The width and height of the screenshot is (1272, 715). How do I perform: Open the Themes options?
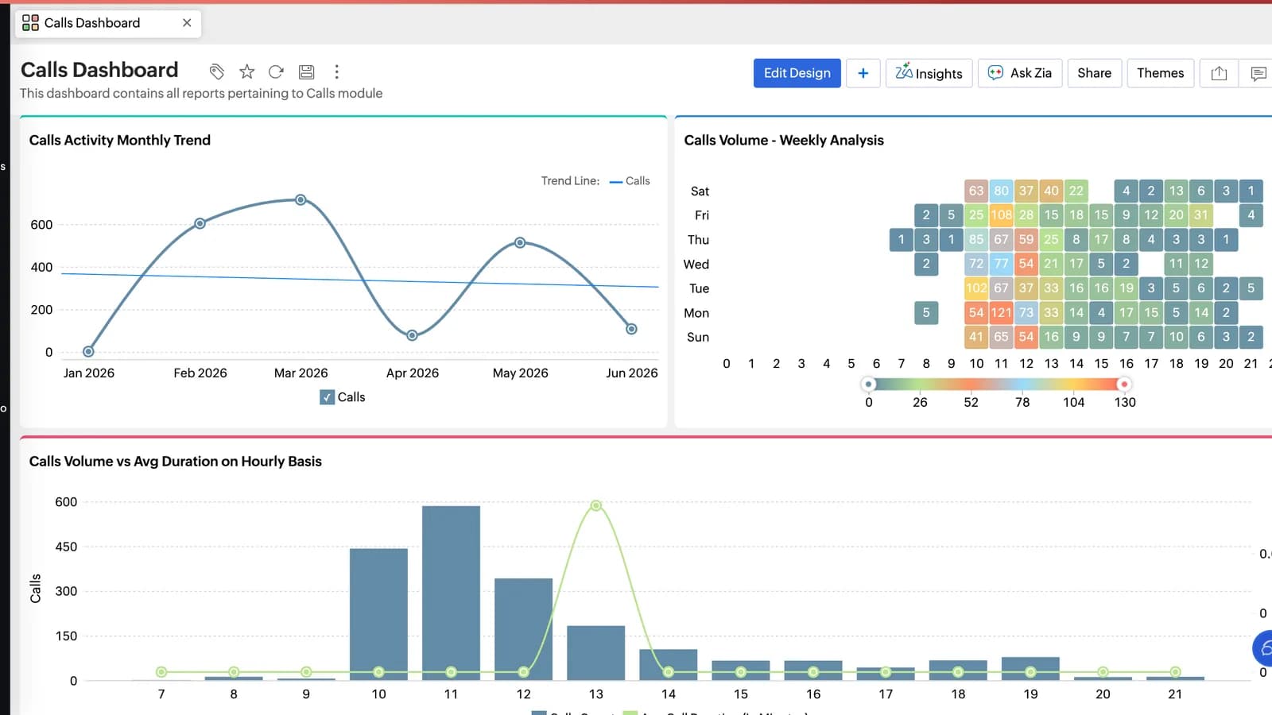coord(1161,73)
